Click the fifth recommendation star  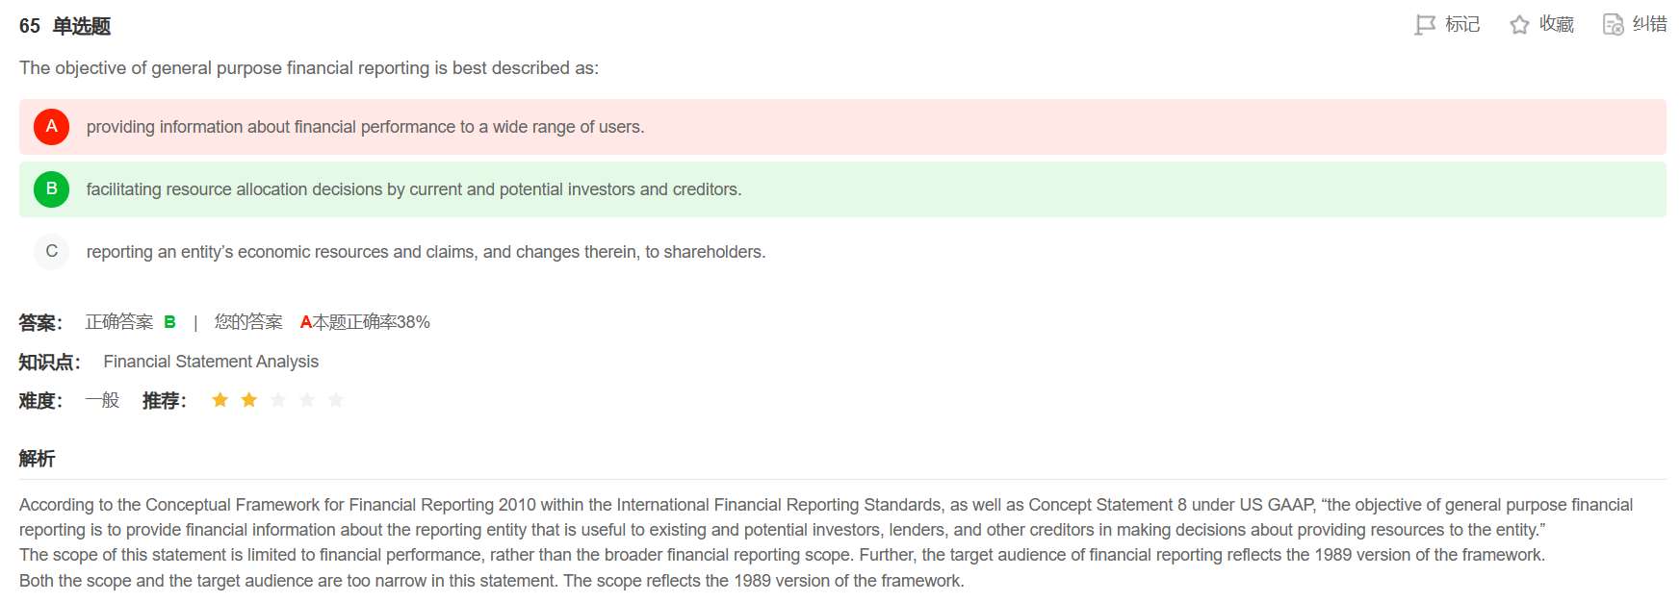pyautogui.click(x=336, y=400)
